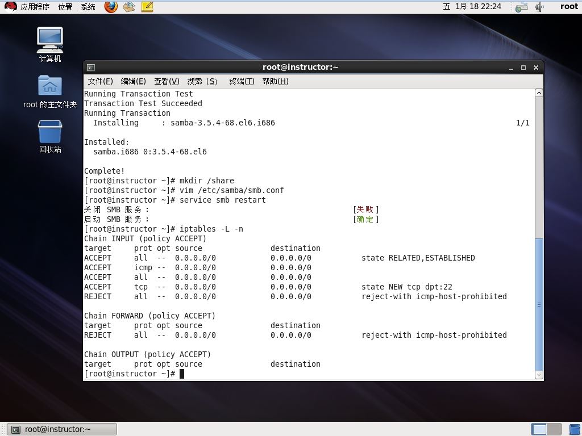This screenshot has height=436, width=582.
Task: Click the terminal vertical scrollbar thumb
Action: coord(539,304)
